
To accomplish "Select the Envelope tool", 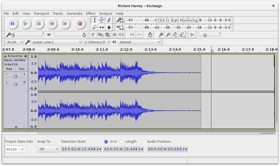I will coord(102,20).
